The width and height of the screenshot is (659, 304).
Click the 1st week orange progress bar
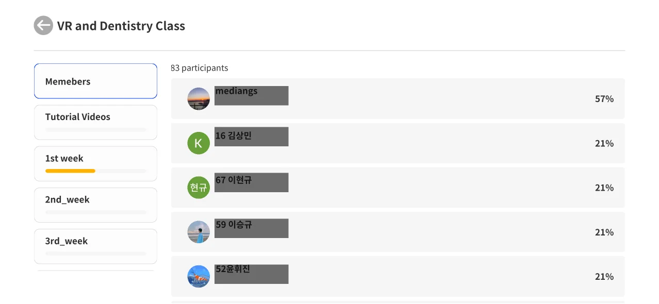[x=70, y=171]
